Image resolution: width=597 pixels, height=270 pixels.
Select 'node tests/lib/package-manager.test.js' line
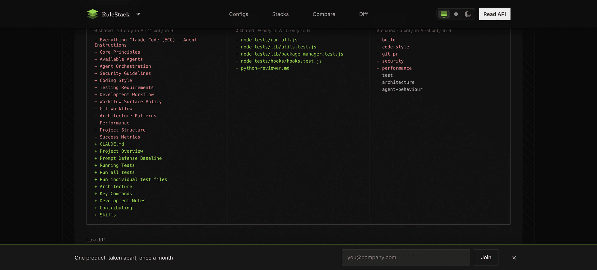tap(289, 54)
